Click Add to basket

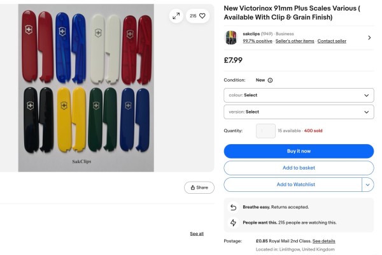[x=299, y=168]
